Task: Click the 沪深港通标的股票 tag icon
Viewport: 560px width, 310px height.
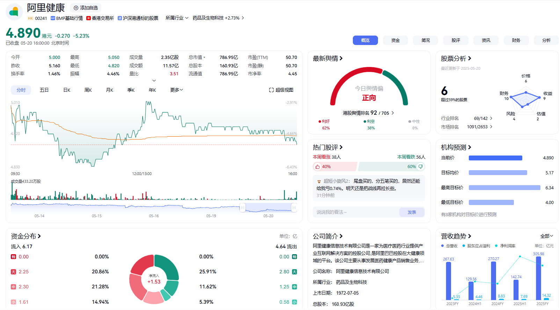Action: 120,18
